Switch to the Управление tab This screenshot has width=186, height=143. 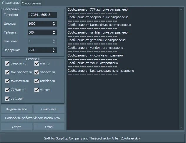[10, 3]
